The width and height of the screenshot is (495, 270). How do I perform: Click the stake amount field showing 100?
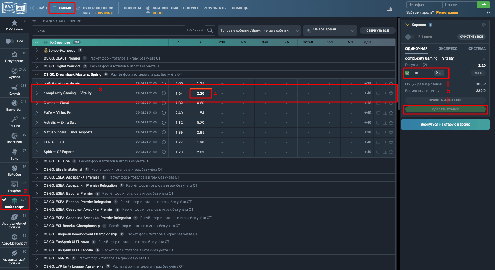422,73
